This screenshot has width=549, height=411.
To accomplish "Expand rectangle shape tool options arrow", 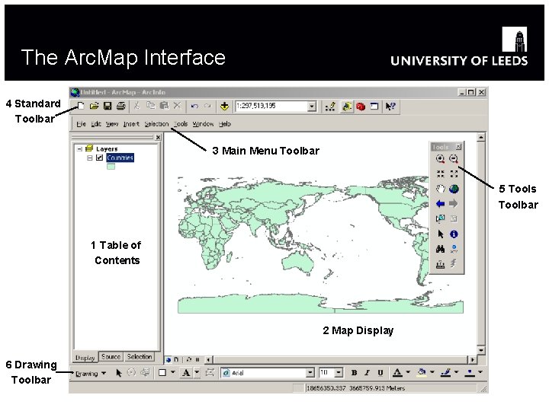I will pos(172,372).
